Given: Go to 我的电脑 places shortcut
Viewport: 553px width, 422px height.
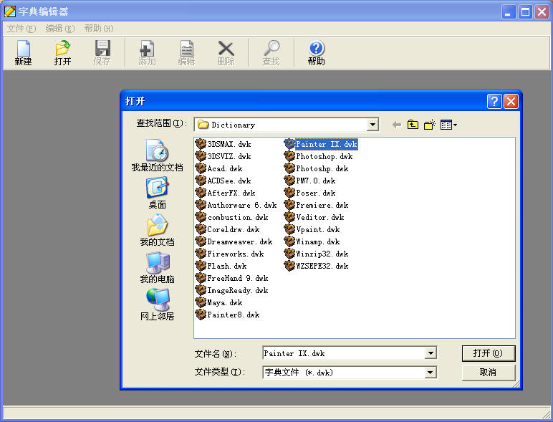Looking at the screenshot, I should [x=157, y=267].
